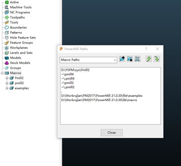Click the PowerMill logo in dialog title
The height and width of the screenshot is (166, 181).
click(61, 49)
